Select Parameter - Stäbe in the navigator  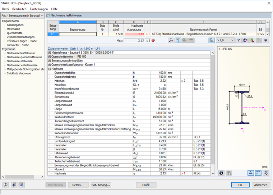tap(18, 45)
